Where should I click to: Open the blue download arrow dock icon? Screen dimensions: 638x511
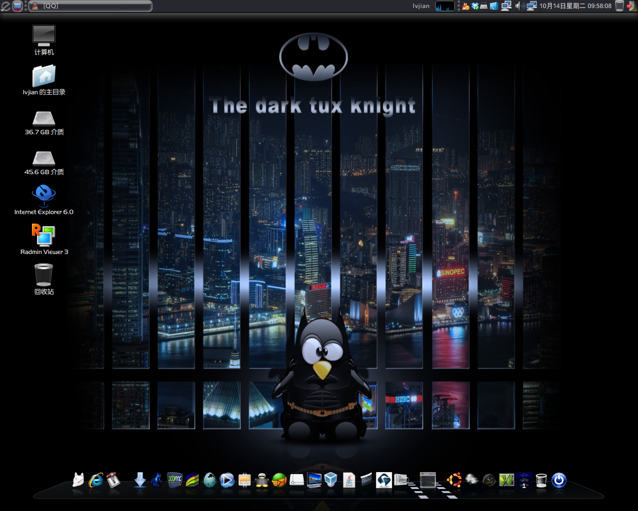pos(140,480)
